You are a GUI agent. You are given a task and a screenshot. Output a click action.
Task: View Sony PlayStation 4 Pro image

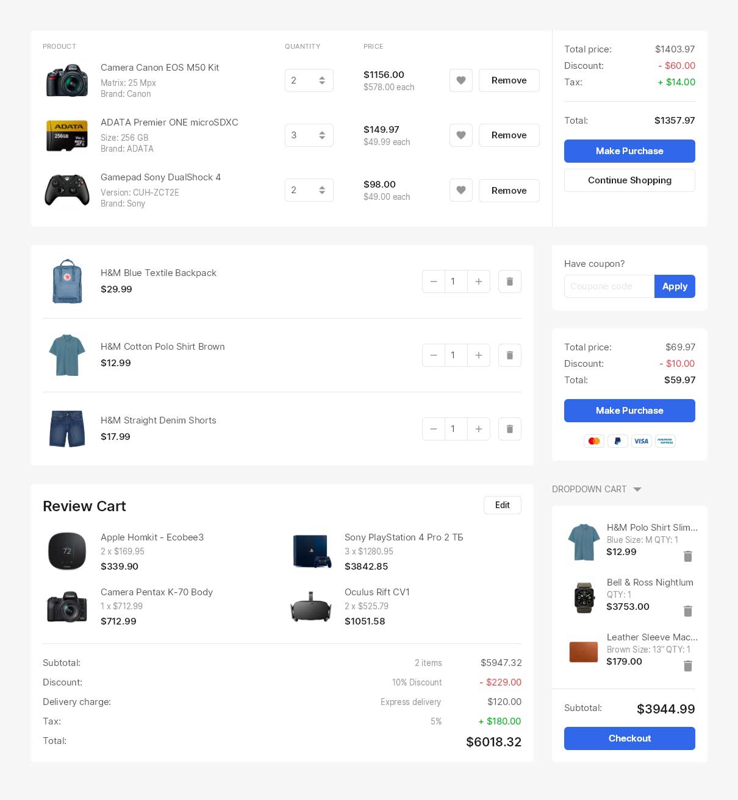(x=312, y=551)
